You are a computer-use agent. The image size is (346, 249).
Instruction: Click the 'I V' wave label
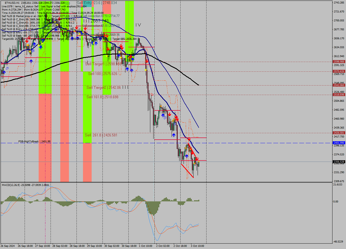click(x=138, y=25)
